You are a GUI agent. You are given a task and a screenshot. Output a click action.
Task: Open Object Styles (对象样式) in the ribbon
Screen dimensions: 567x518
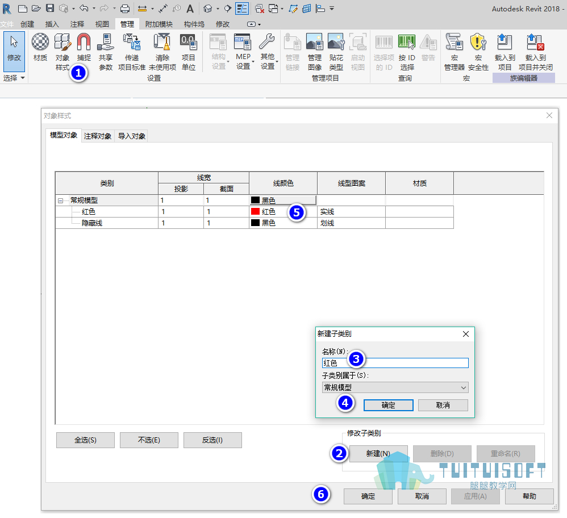(62, 52)
